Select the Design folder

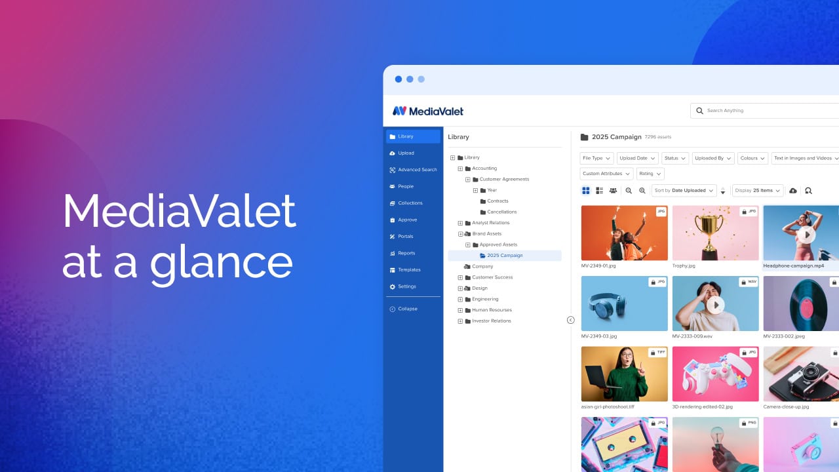tap(476, 288)
